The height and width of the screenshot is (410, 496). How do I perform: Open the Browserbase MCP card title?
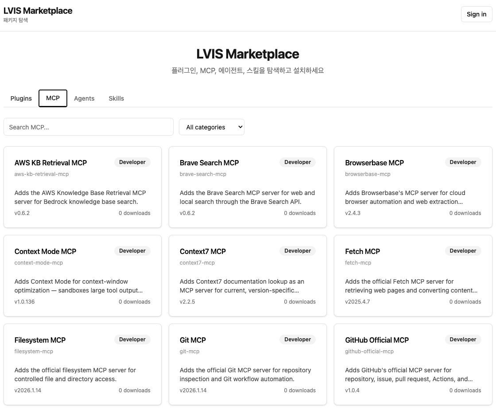point(375,163)
